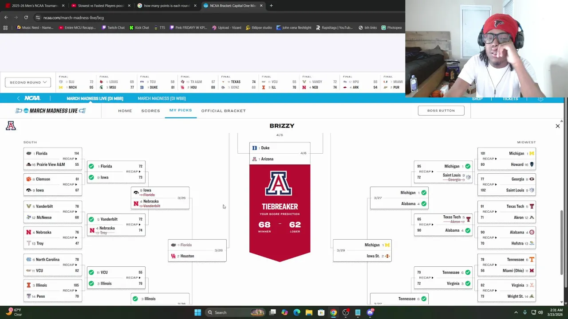Open Recap for Clemson vs Iowa game
The height and width of the screenshot is (319, 568).
pos(70,184)
